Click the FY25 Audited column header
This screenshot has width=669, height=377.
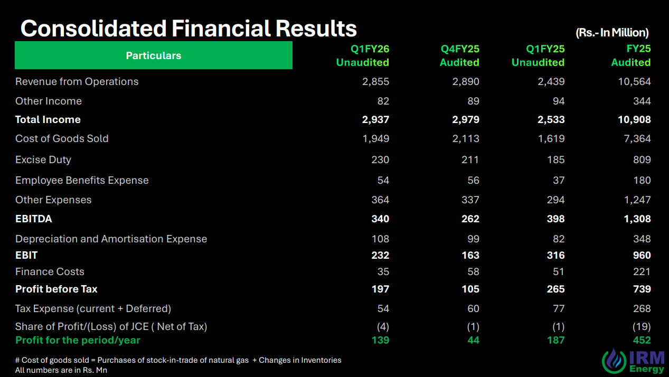(x=631, y=55)
